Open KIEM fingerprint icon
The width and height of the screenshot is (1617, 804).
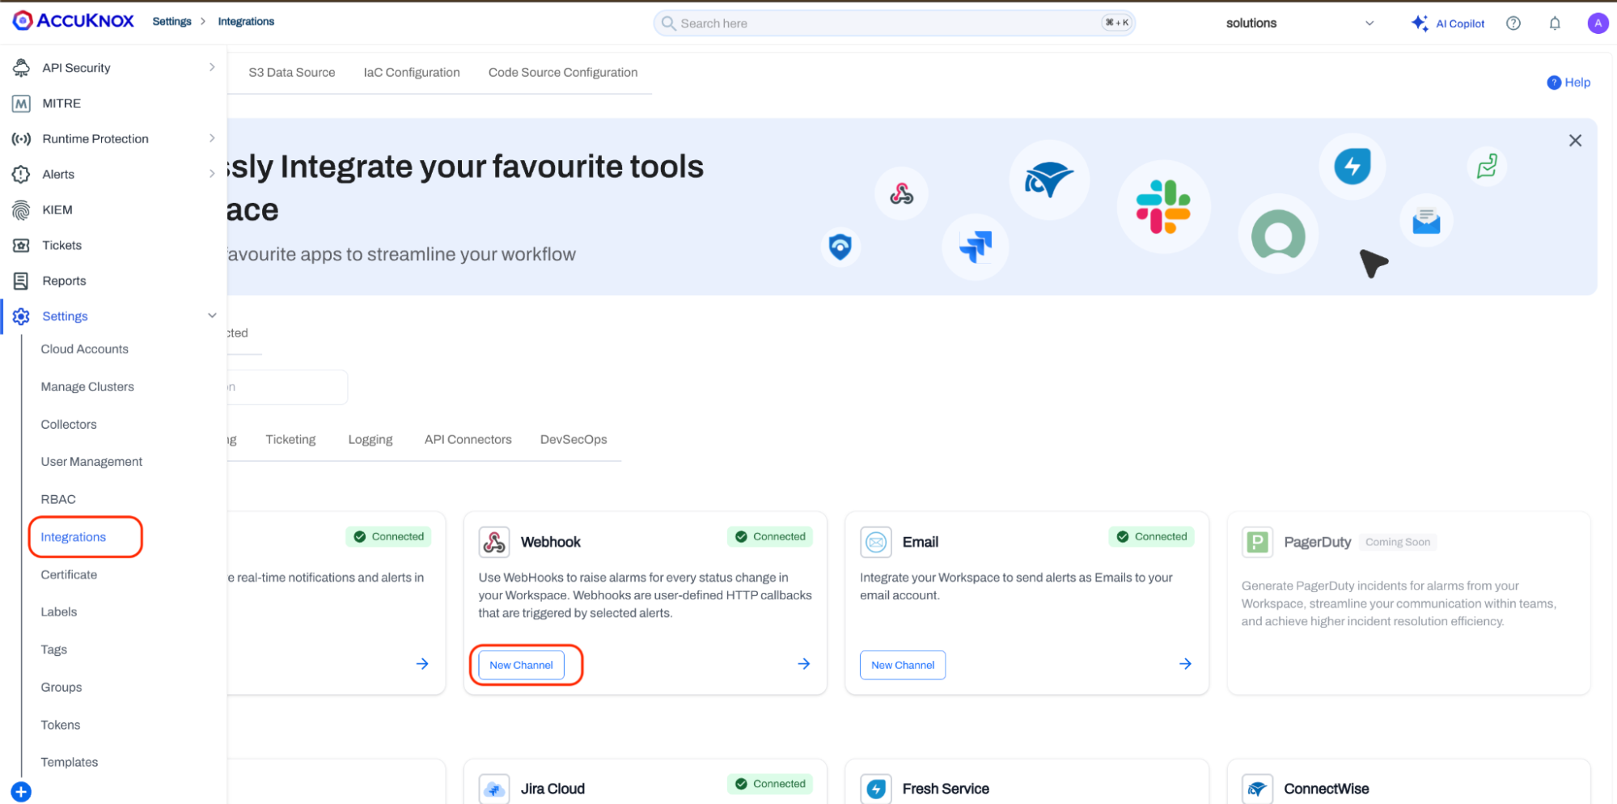coord(21,210)
